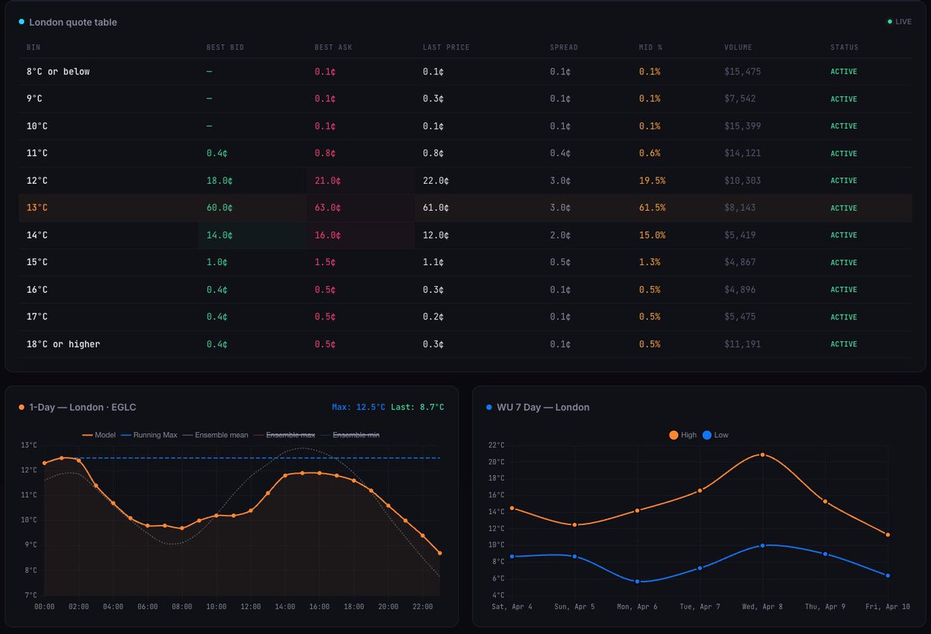Viewport: 931px width, 634px height.
Task: Click the Sat, Apr 4 Low data point
Action: 512,556
